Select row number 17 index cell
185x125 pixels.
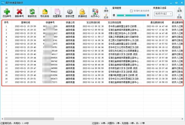tap(6, 82)
